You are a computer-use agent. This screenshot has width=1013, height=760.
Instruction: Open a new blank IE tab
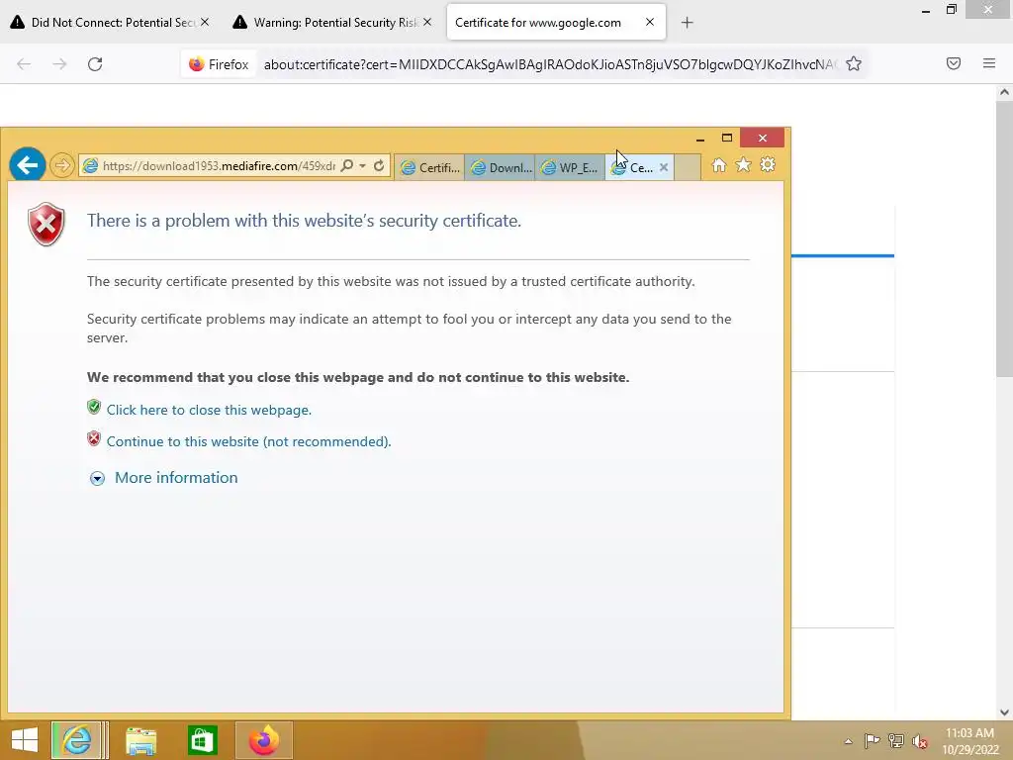pos(688,167)
